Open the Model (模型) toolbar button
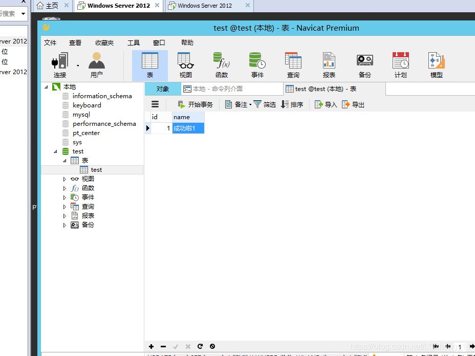475x356 pixels. point(436,65)
